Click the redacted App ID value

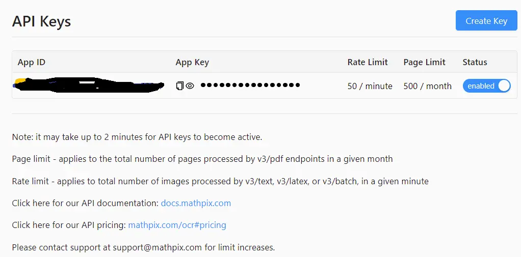pyautogui.click(x=88, y=85)
